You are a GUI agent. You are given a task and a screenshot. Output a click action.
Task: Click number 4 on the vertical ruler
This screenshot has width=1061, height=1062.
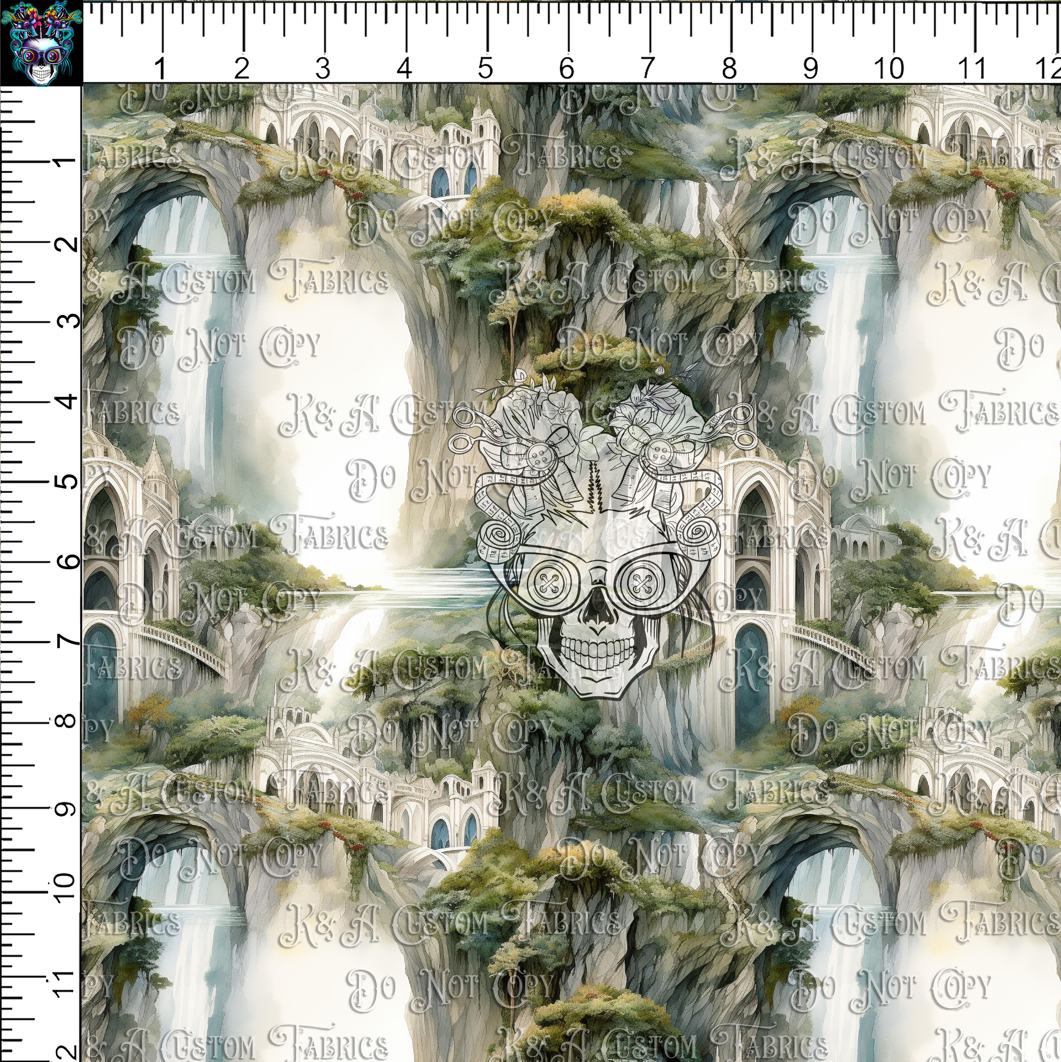65,401
